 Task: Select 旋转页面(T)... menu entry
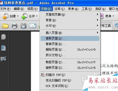pos(70,68)
